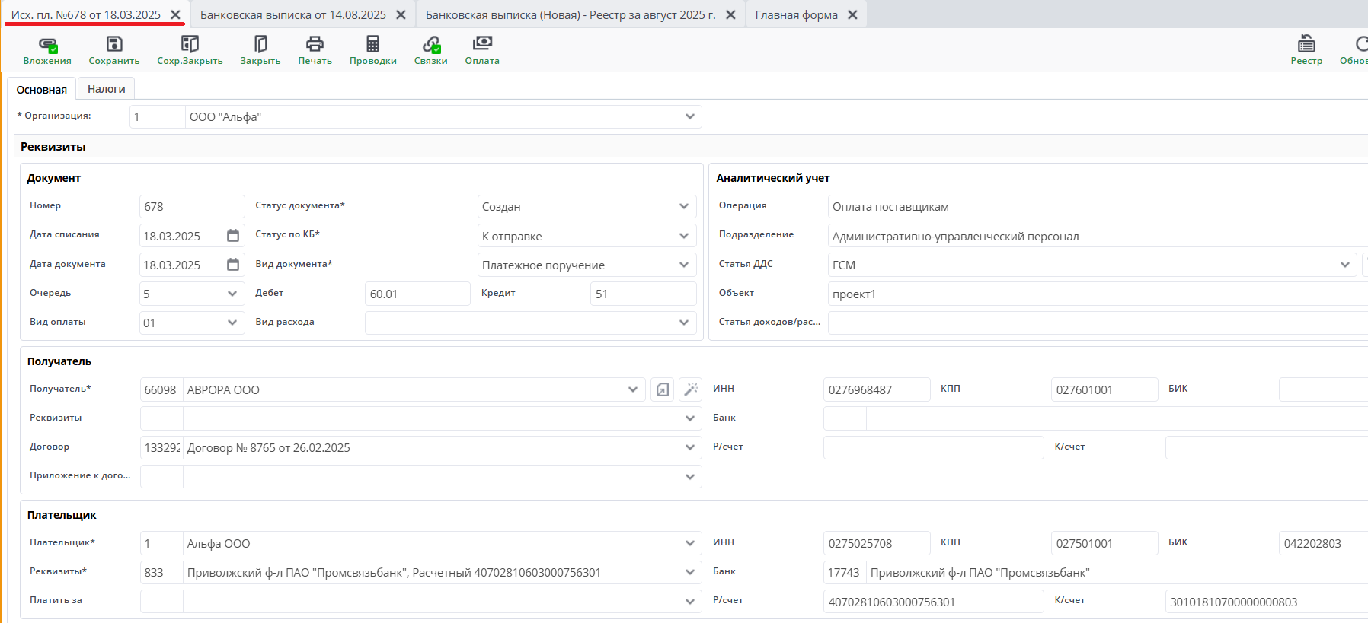Click the Дебет account field
1368x623 pixels.
tap(417, 294)
